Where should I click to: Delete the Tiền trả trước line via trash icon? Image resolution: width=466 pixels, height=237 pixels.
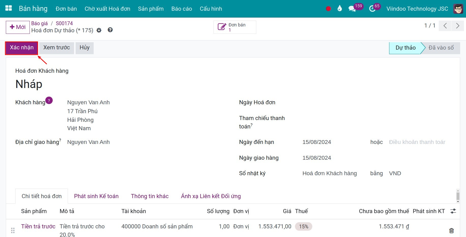(451, 231)
